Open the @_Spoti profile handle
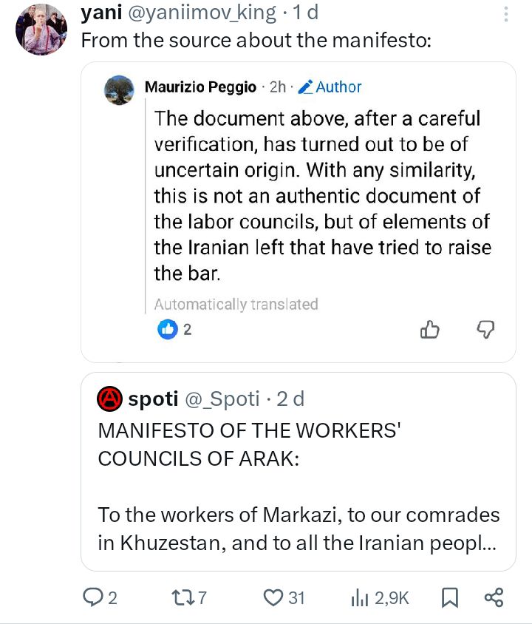Image resolution: width=532 pixels, height=624 pixels. [x=222, y=399]
